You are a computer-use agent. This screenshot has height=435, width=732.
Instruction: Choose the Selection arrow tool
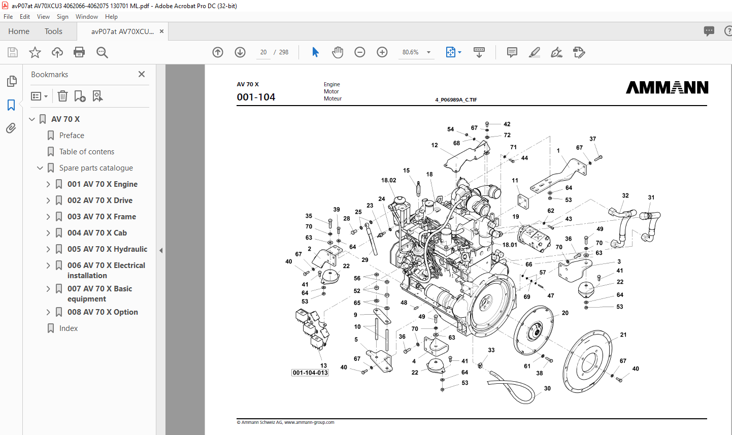coord(315,52)
